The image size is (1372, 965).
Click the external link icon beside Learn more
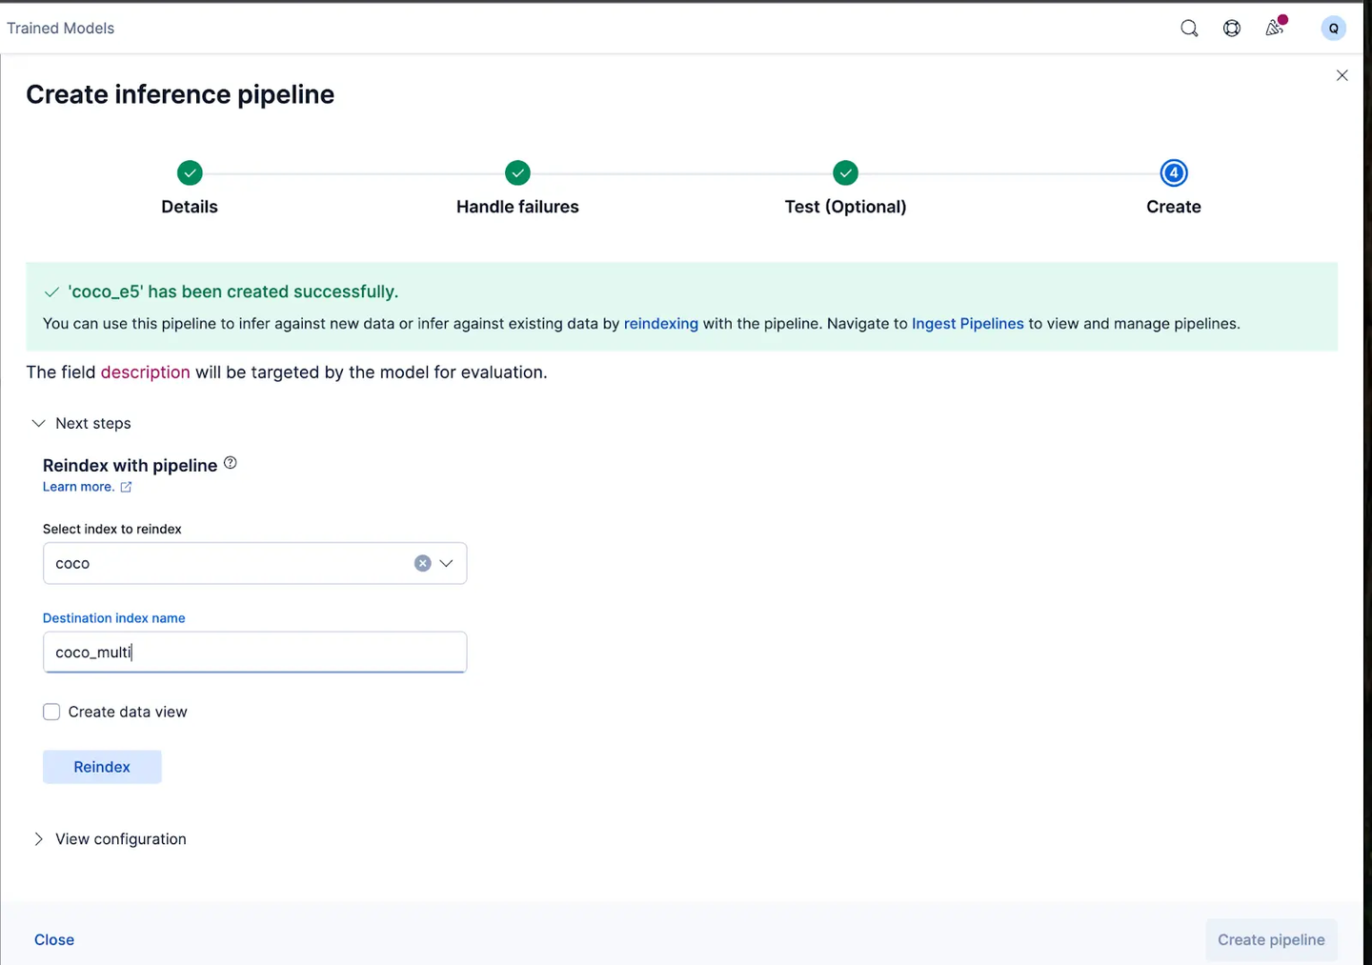[x=126, y=487]
